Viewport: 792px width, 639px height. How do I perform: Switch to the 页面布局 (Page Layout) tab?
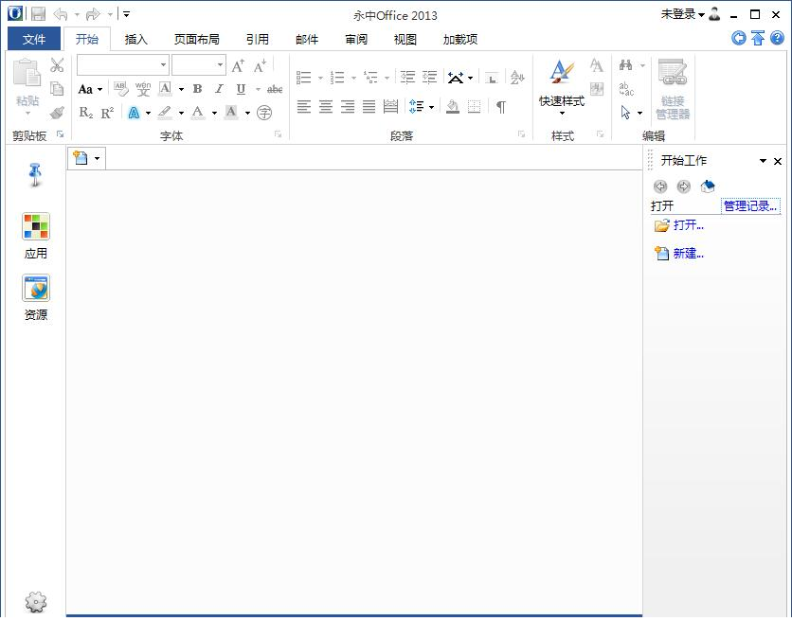tap(196, 40)
